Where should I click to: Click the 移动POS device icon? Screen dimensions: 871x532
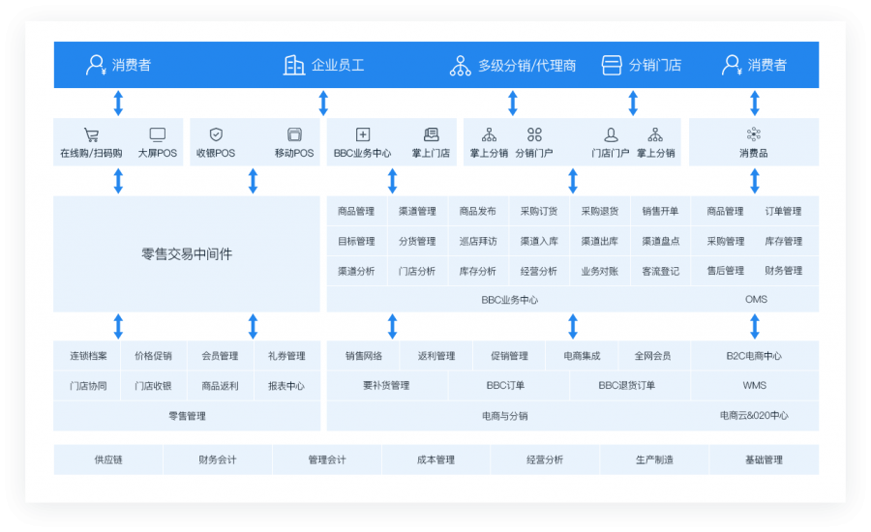pyautogui.click(x=294, y=135)
